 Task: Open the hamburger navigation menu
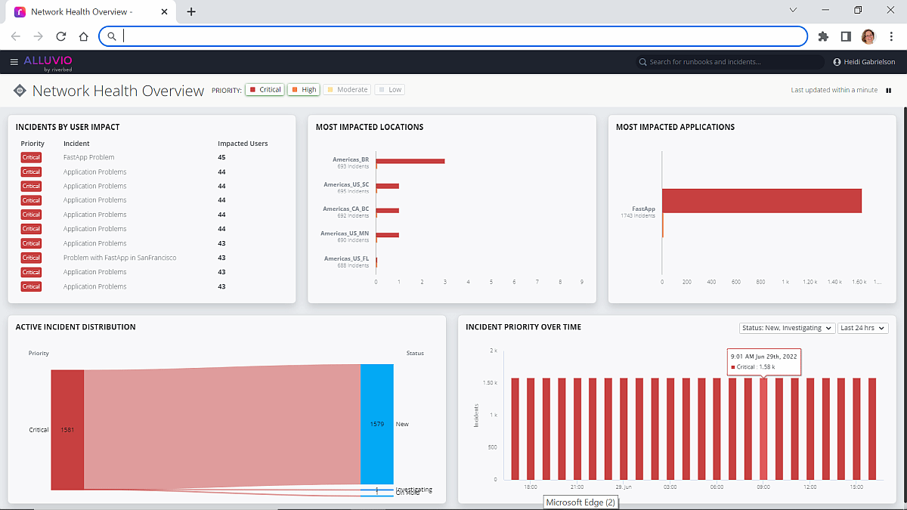14,62
